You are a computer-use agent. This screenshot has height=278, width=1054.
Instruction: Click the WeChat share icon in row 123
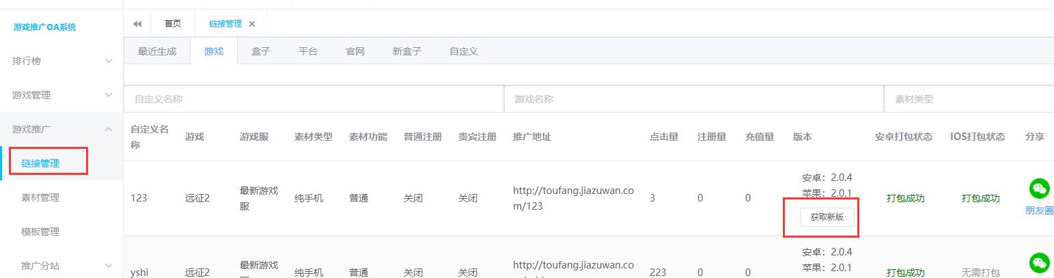[1039, 189]
